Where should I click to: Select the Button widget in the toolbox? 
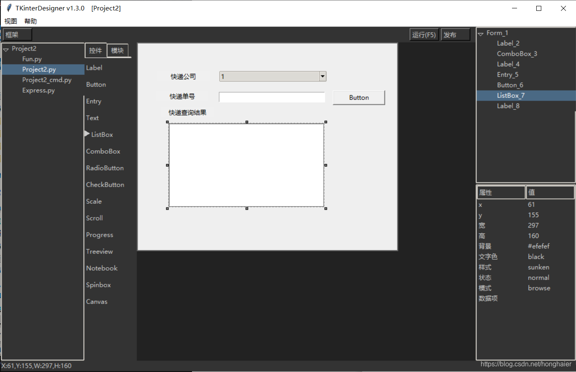[x=96, y=84]
